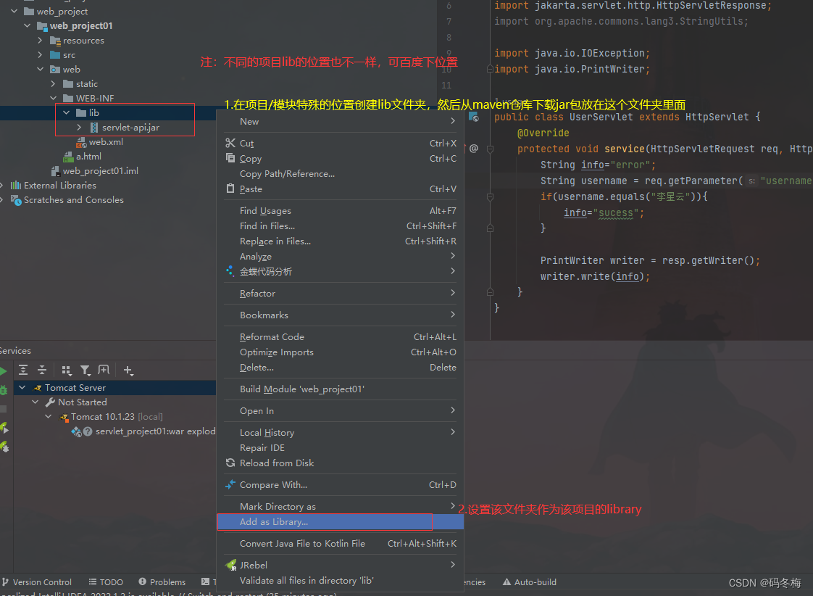
Task: Click the Reload from Disk refresh icon
Action: [x=230, y=462]
